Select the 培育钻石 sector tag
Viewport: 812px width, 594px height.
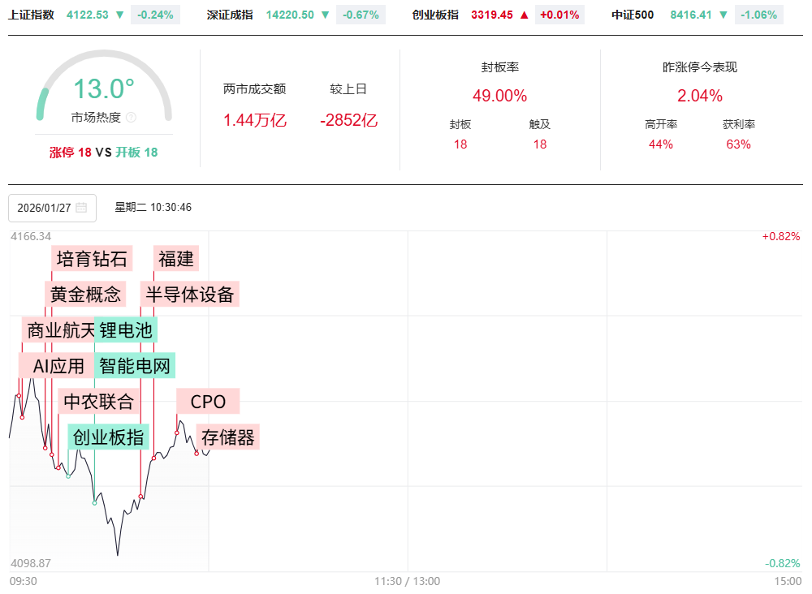pyautogui.click(x=92, y=259)
